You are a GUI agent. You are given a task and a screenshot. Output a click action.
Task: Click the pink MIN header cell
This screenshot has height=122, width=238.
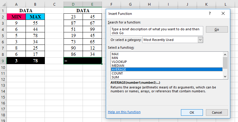16,17
